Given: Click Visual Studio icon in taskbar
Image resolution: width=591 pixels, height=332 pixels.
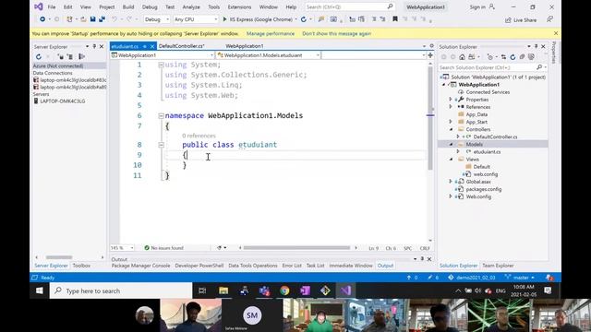Looking at the screenshot, I should click(345, 290).
